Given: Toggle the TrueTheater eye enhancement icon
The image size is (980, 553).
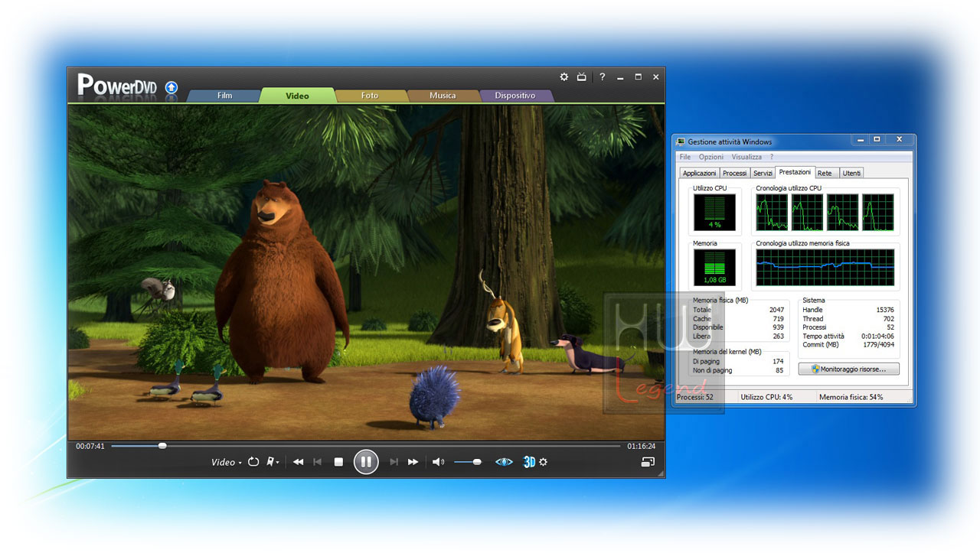Looking at the screenshot, I should [504, 462].
